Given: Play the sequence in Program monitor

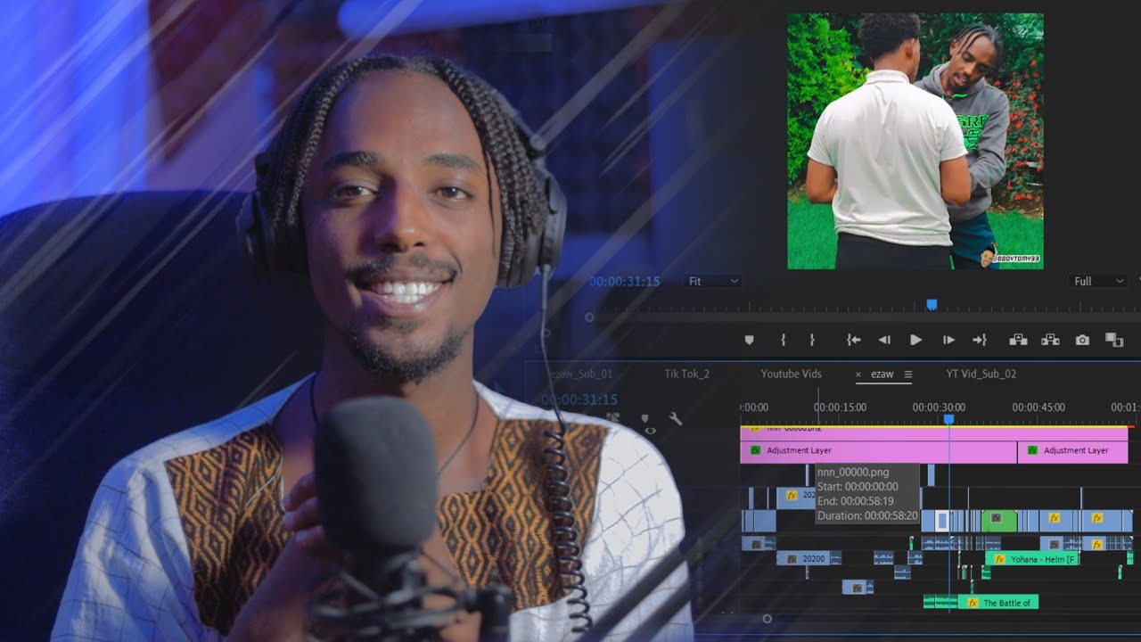Looking at the screenshot, I should point(915,340).
